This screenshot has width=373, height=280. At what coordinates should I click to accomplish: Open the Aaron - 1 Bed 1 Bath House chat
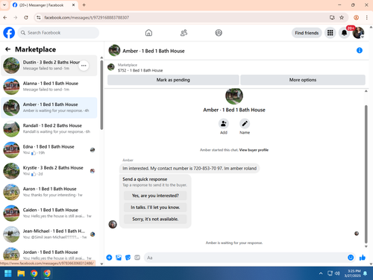(49, 192)
